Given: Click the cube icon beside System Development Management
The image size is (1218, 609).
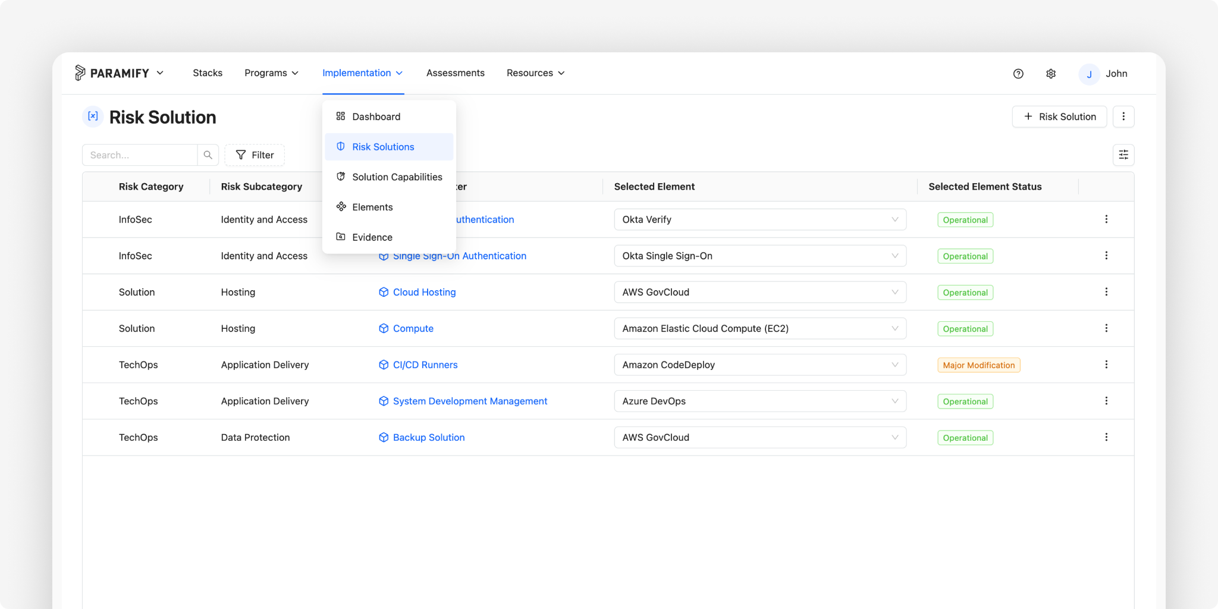Looking at the screenshot, I should (x=384, y=401).
